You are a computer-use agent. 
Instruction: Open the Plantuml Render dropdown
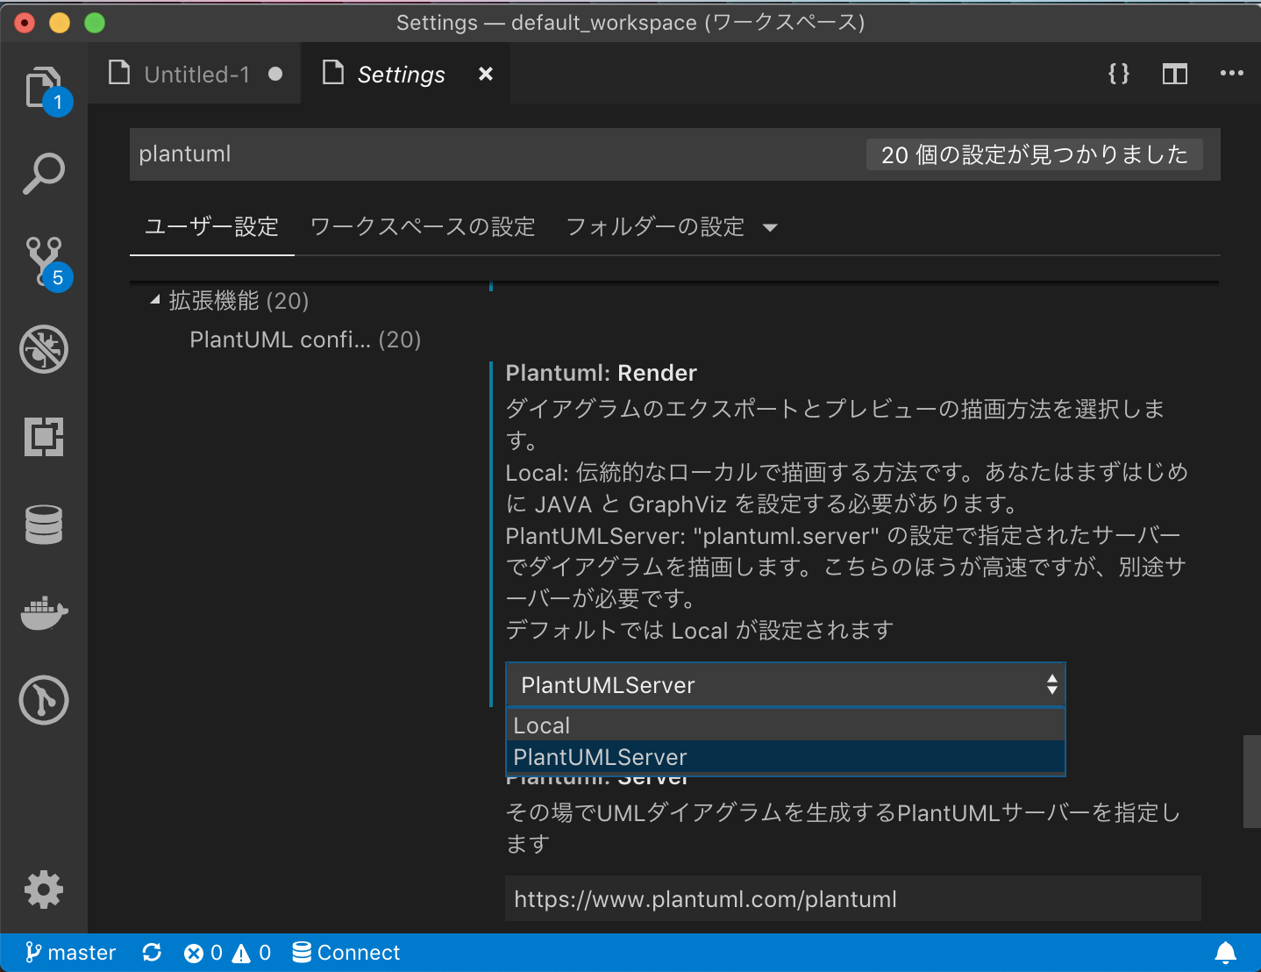click(x=785, y=684)
